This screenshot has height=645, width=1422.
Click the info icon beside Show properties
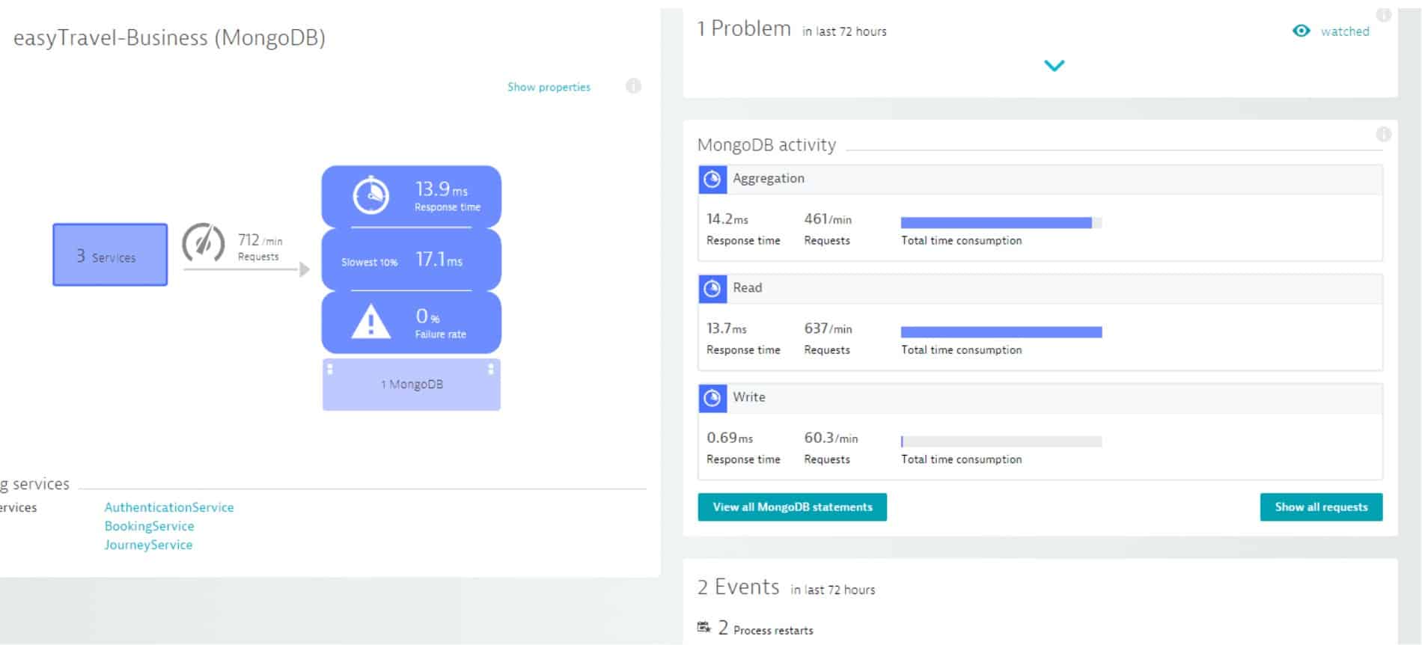pos(633,86)
